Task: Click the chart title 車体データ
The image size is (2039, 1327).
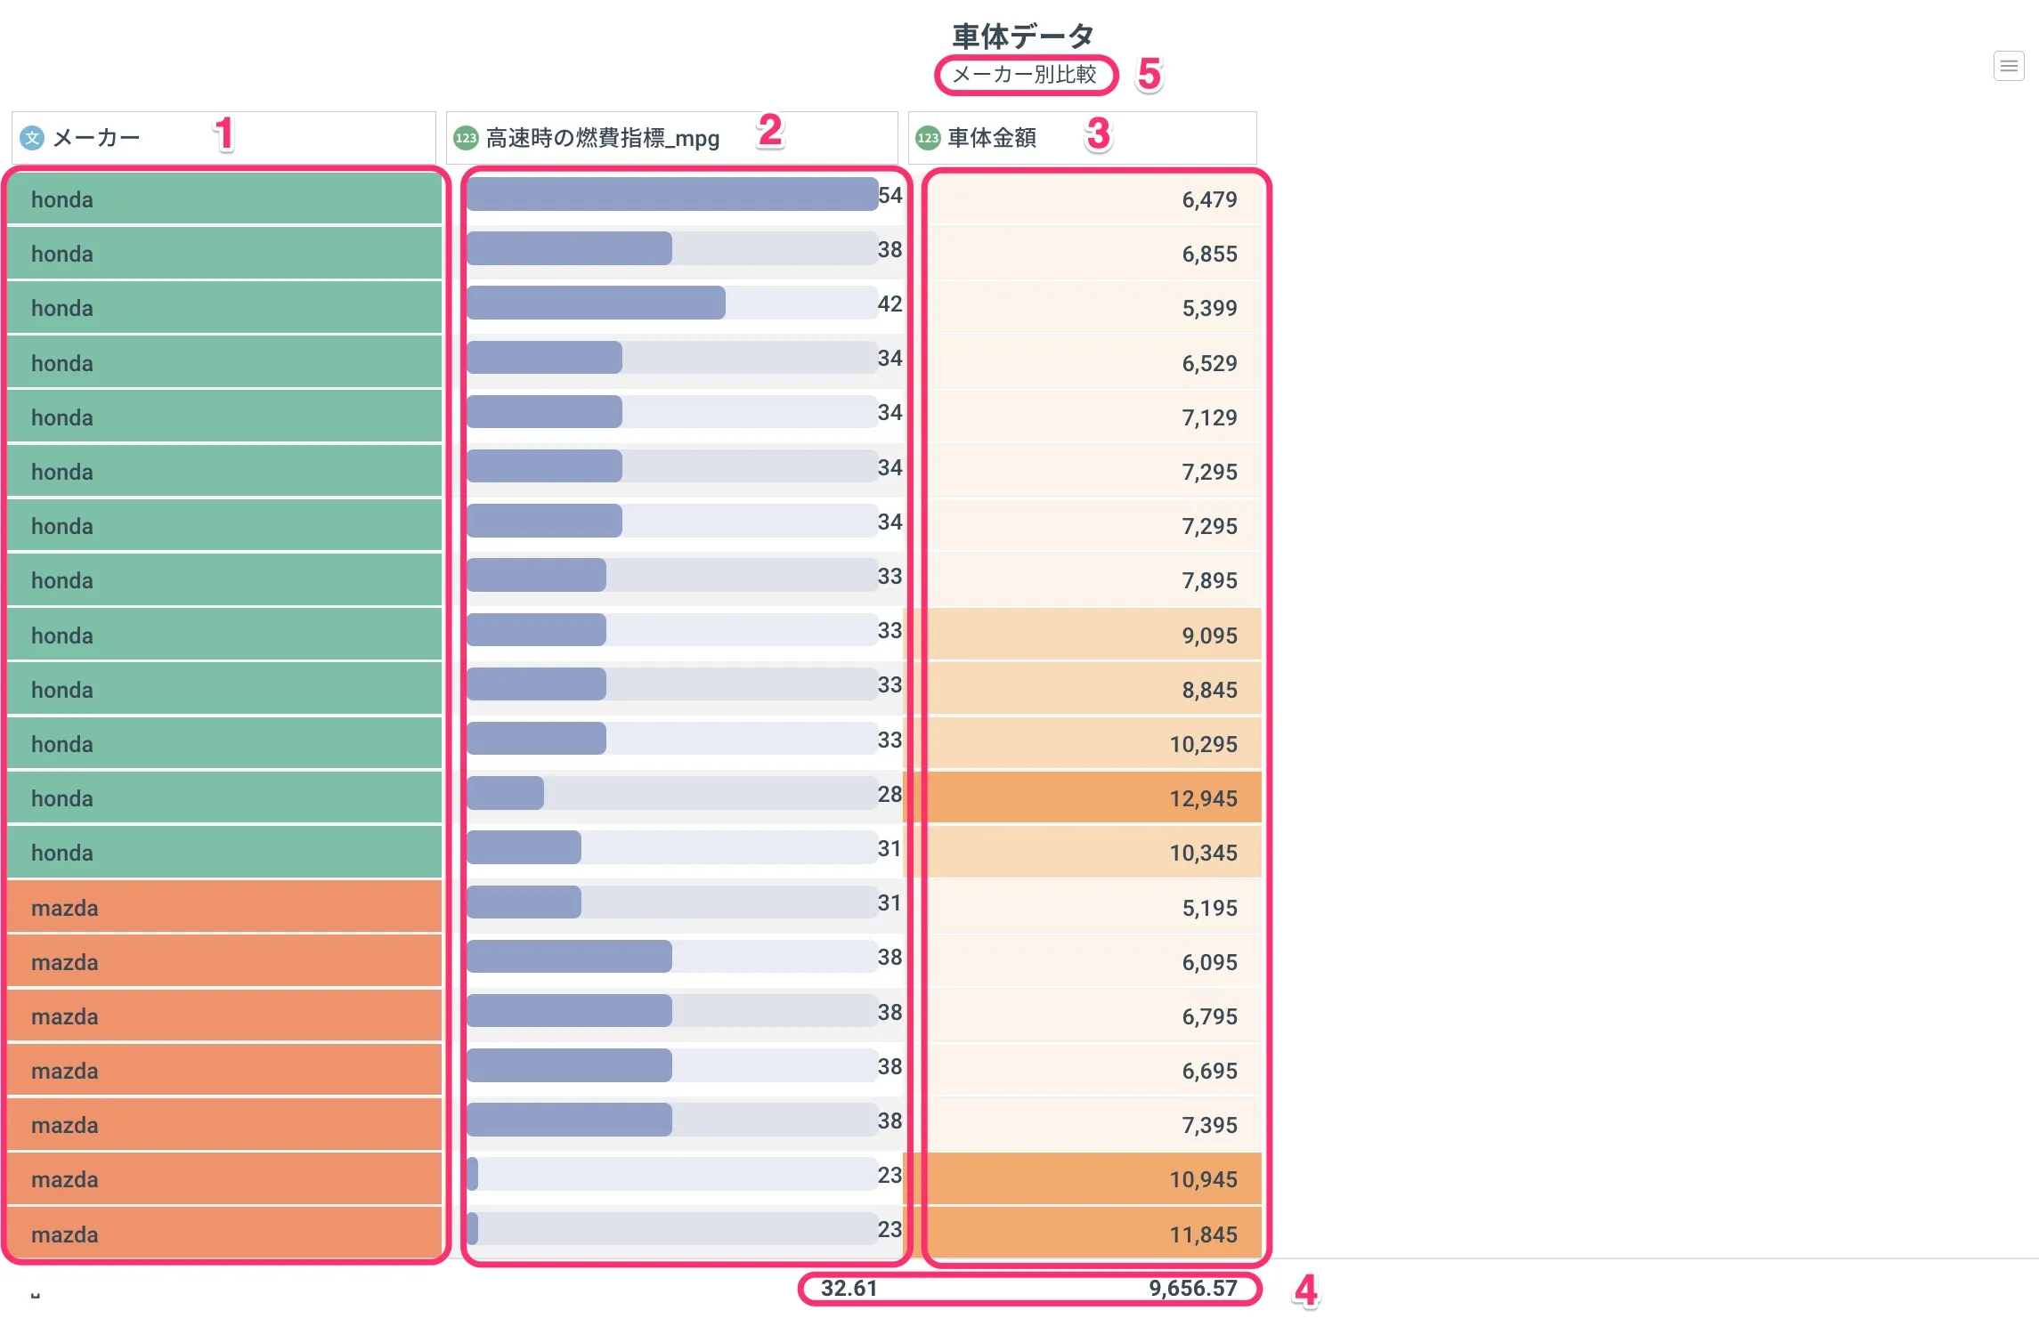Action: [x=1023, y=36]
